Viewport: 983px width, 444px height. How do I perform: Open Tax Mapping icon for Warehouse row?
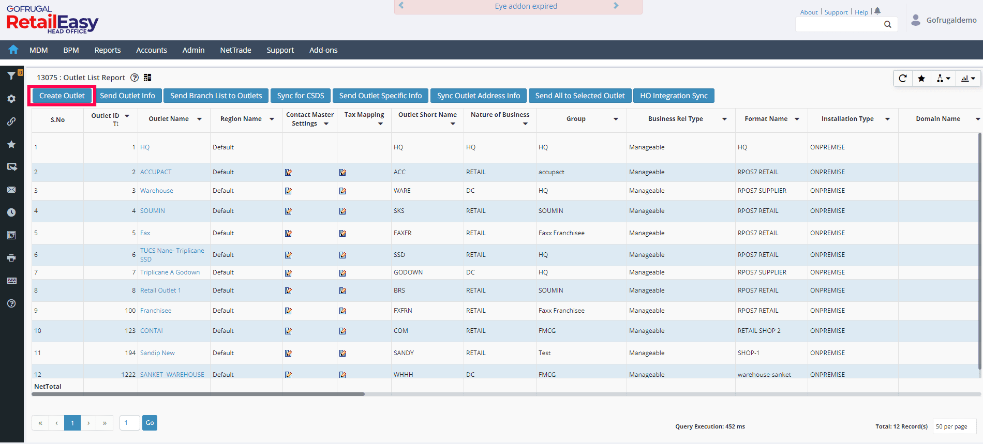coord(342,191)
